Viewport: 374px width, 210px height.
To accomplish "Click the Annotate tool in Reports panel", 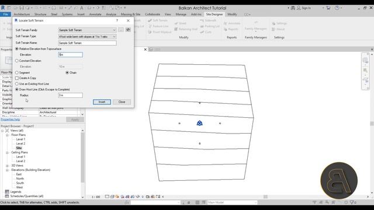I will tap(232, 23).
